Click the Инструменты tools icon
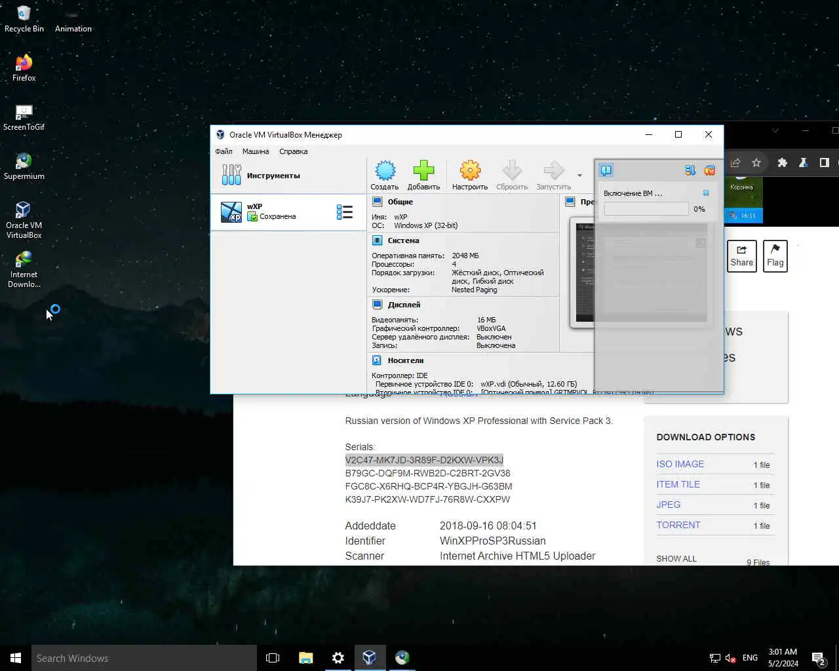Screen dimensions: 839x671 point(231,175)
